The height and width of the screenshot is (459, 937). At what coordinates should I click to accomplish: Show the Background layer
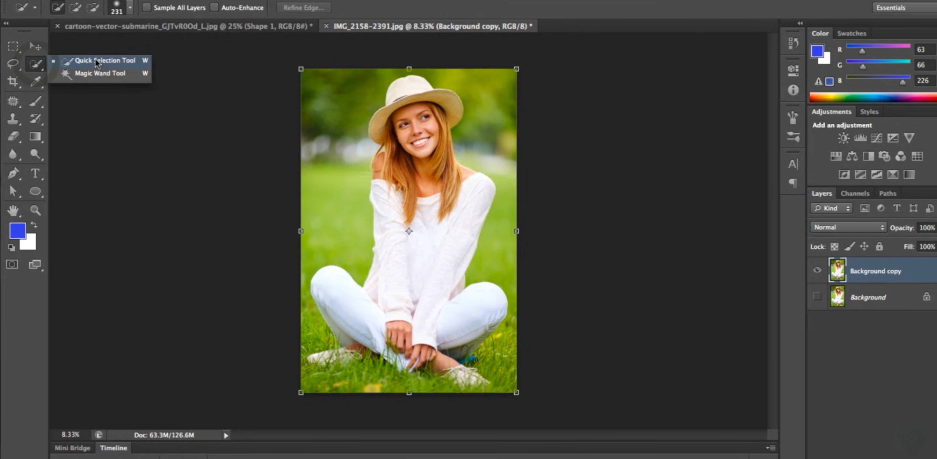(817, 297)
